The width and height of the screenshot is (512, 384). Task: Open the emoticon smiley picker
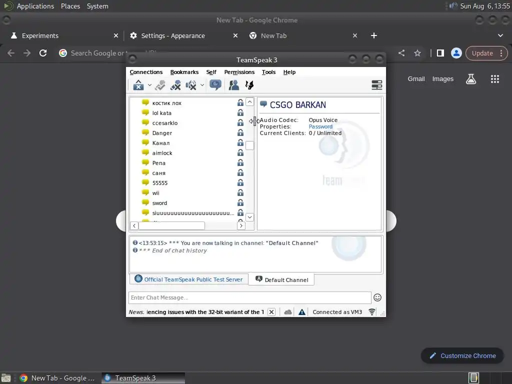(x=377, y=297)
